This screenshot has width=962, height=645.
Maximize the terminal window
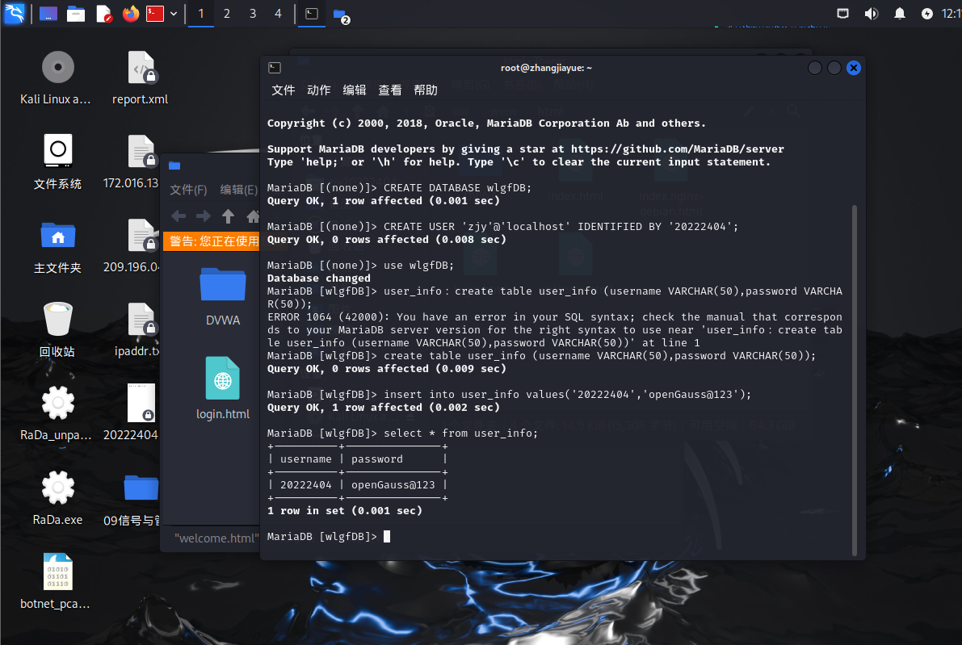pyautogui.click(x=834, y=68)
